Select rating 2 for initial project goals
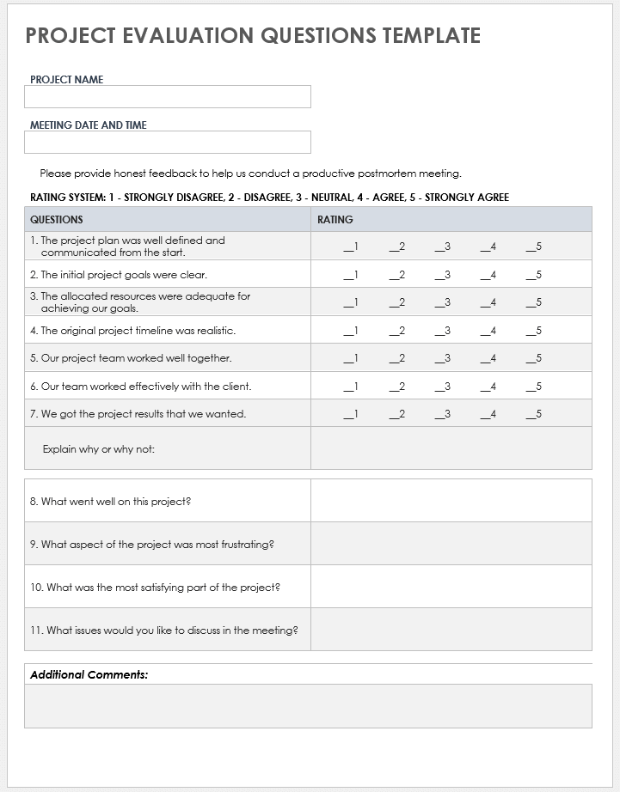This screenshot has height=792, width=620. pyautogui.click(x=396, y=275)
